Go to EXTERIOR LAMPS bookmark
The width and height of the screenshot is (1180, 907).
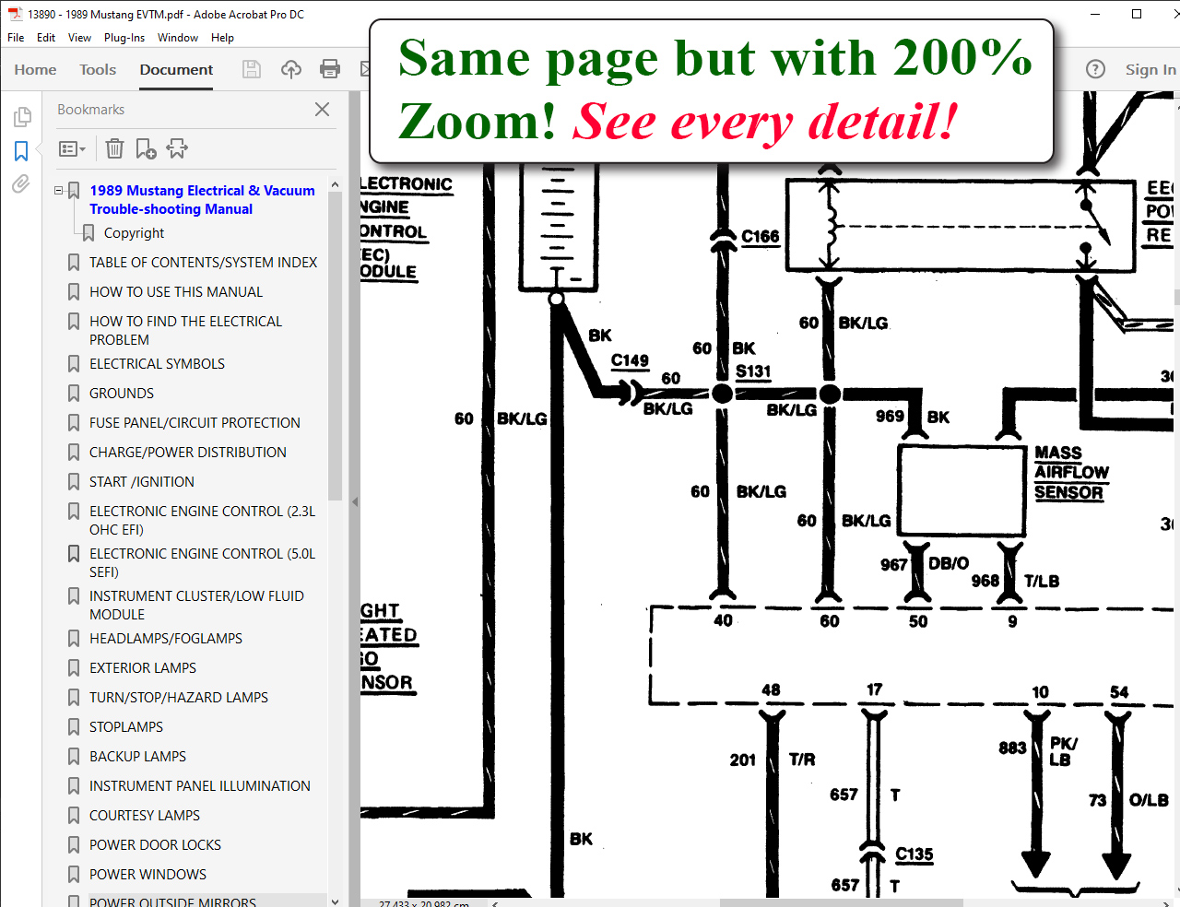[x=143, y=668]
